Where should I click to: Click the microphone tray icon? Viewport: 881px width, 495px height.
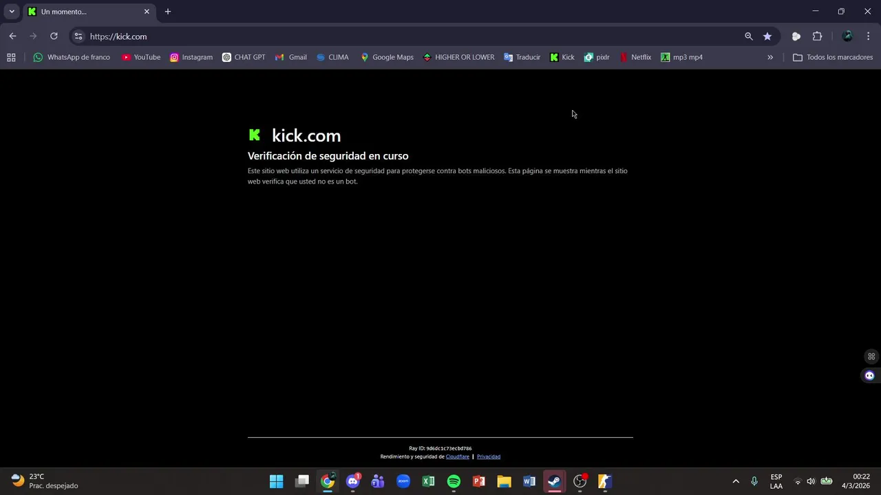click(x=754, y=481)
